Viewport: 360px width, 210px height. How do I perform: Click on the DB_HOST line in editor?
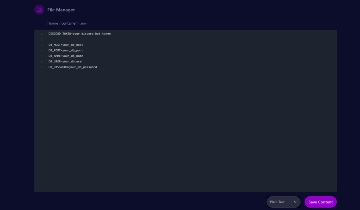point(66,45)
